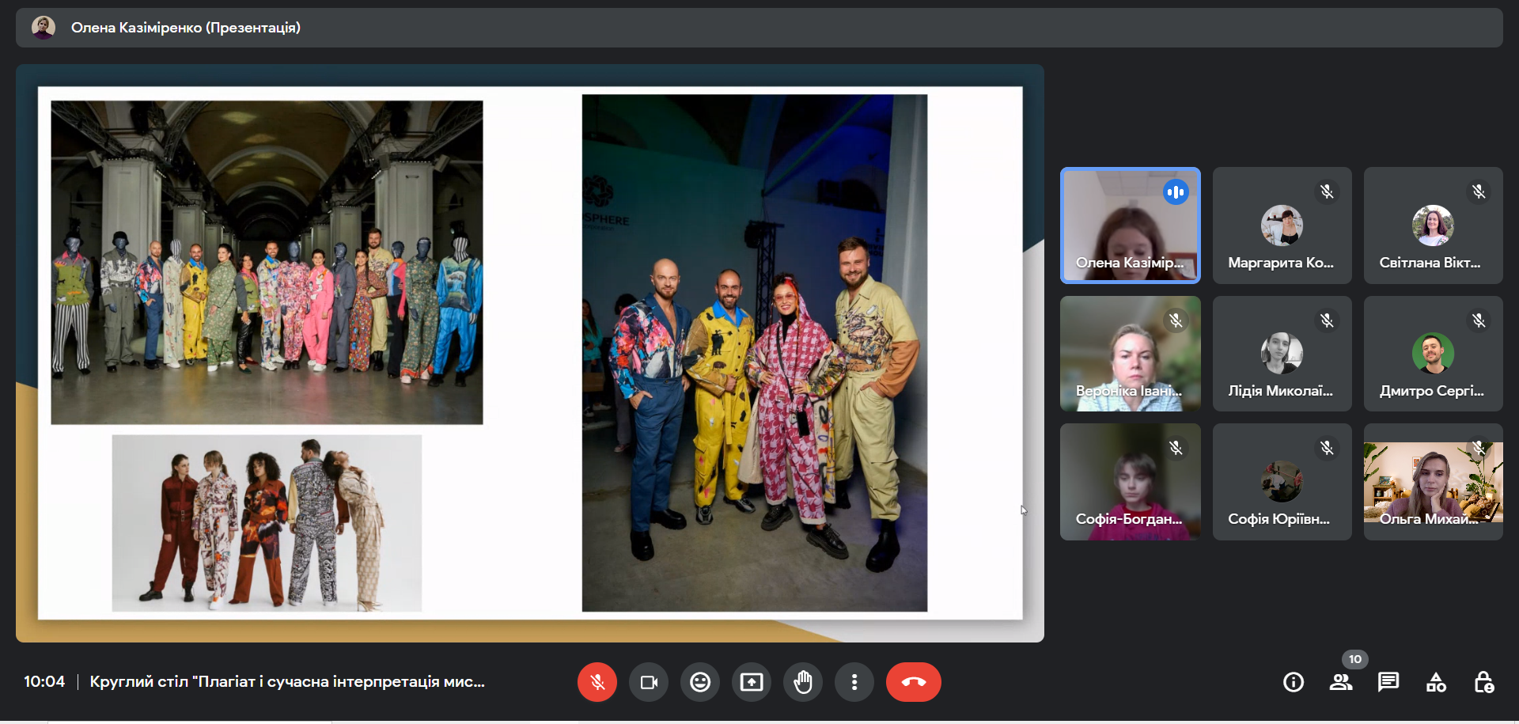The width and height of the screenshot is (1519, 724).
Task: Open host controls lock icon
Action: 1483,682
